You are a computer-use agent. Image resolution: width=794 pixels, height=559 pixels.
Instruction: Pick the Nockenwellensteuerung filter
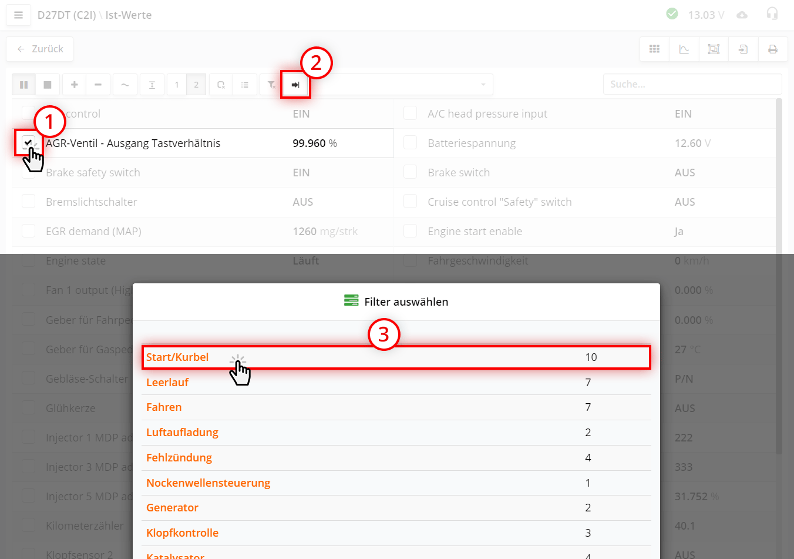pos(208,483)
